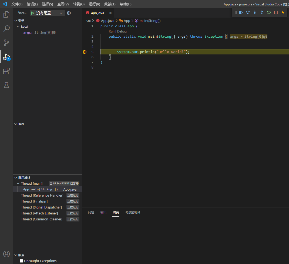Open the Run and Debug view
Image resolution: width=289 pixels, height=264 pixels.
coord(6,57)
